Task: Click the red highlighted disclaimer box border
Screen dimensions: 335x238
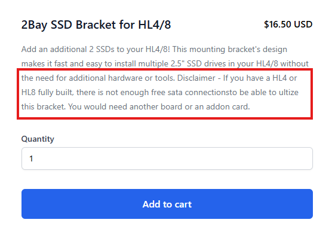Action: pyautogui.click(x=165, y=69)
